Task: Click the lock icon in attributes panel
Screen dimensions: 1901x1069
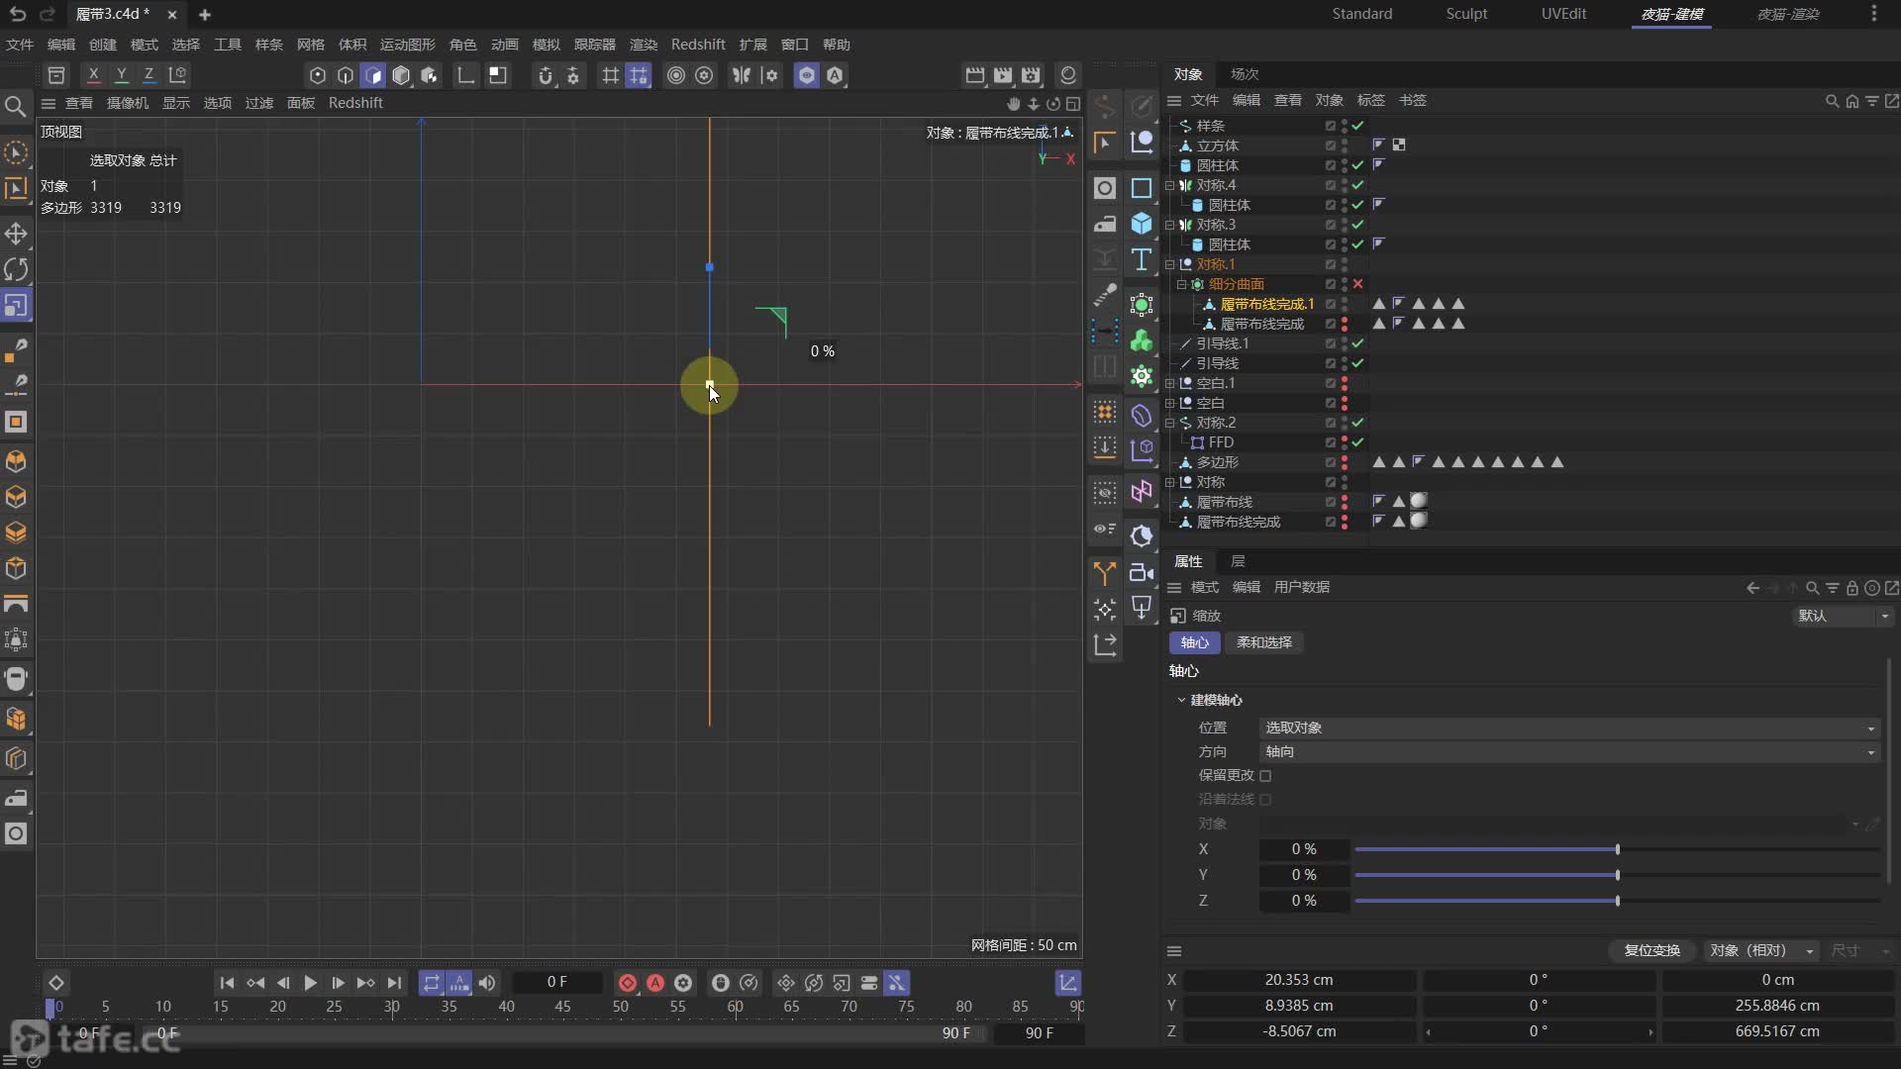Action: 1851,588
